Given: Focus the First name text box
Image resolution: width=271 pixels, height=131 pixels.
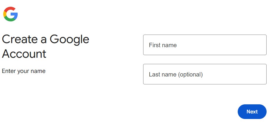Looking at the screenshot, I should pyautogui.click(x=205, y=45).
